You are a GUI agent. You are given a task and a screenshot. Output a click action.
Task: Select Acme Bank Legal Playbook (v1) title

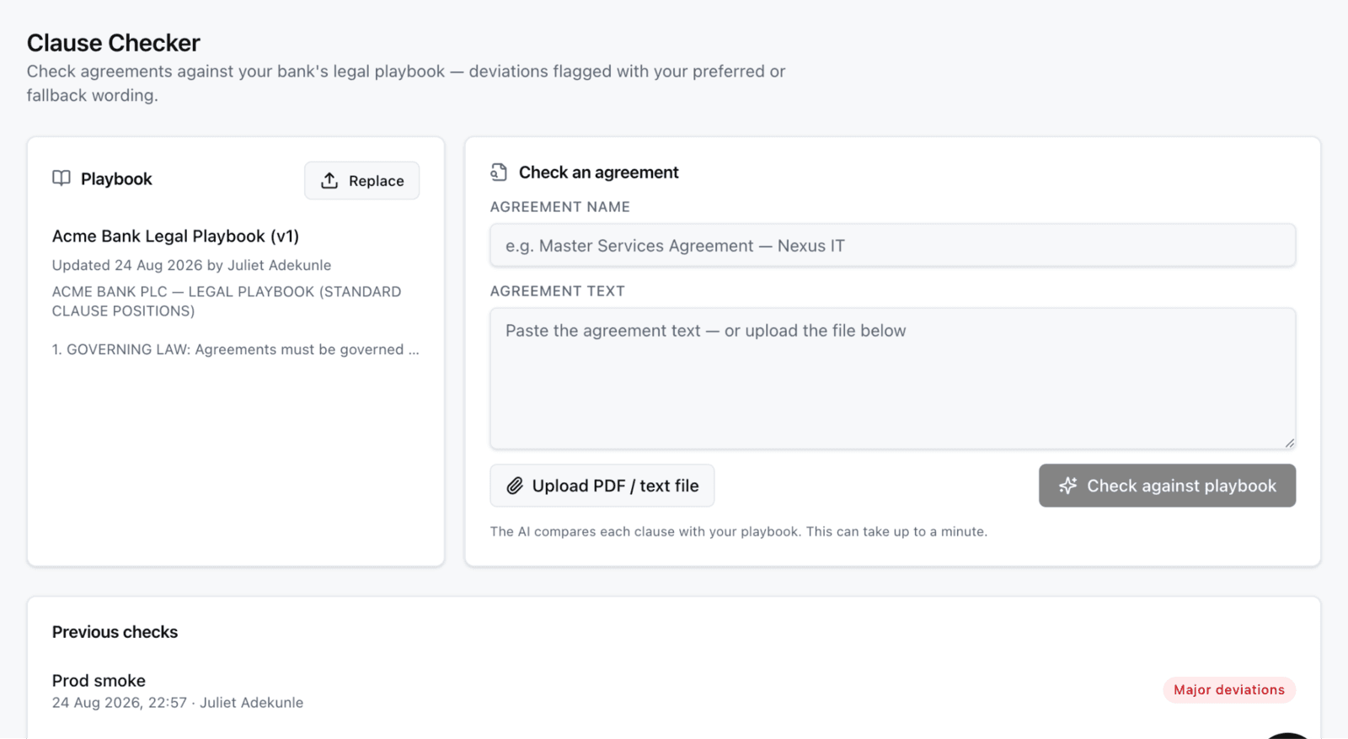pos(175,237)
